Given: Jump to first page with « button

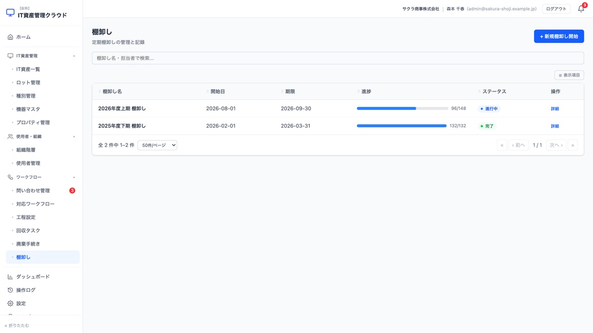Looking at the screenshot, I should [x=502, y=145].
